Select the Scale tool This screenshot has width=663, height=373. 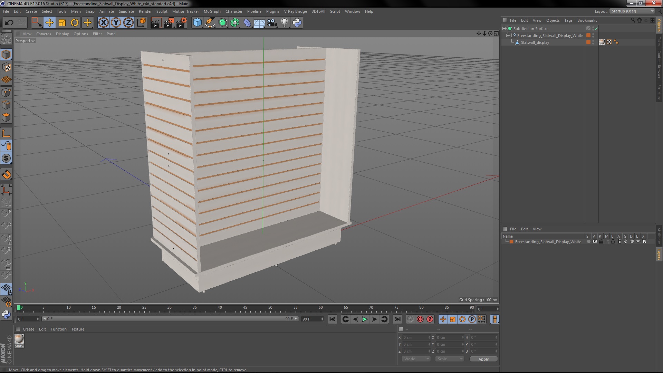tap(62, 23)
